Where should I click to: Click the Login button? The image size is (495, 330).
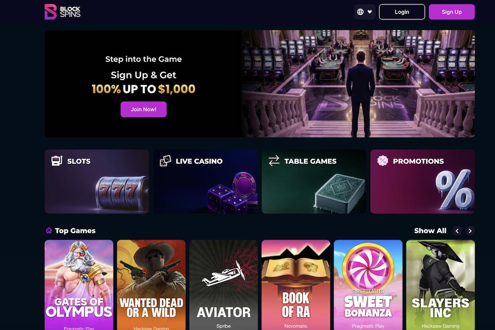402,12
